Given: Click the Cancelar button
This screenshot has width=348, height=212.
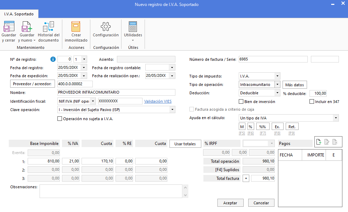Looking at the screenshot, I should click(261, 203).
